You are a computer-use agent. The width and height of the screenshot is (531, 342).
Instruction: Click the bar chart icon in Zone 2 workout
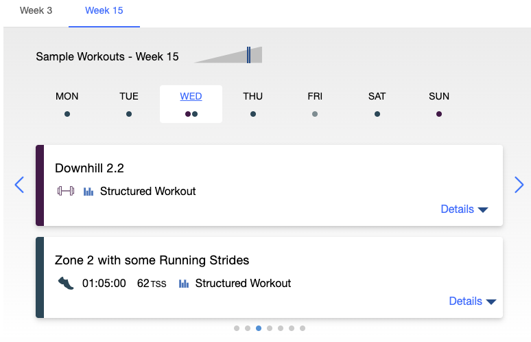pyautogui.click(x=184, y=284)
